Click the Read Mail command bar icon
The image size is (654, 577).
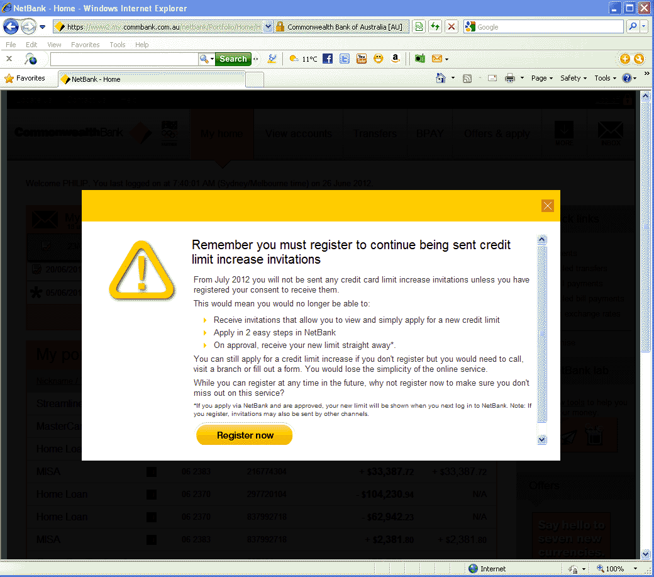(492, 78)
